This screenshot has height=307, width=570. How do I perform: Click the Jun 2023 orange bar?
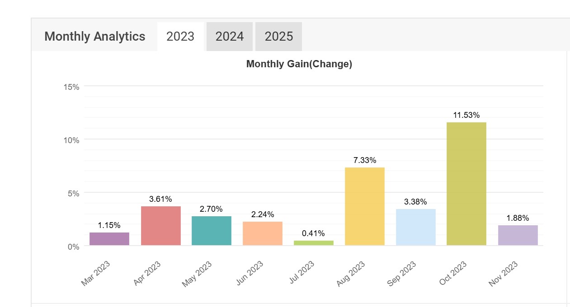(x=263, y=233)
